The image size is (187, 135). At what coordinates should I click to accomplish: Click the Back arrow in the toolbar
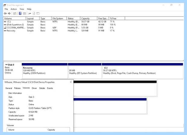tap(5, 14)
